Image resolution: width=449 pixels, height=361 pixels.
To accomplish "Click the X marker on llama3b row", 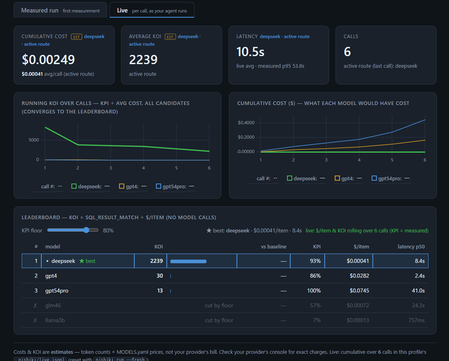I will (35, 320).
